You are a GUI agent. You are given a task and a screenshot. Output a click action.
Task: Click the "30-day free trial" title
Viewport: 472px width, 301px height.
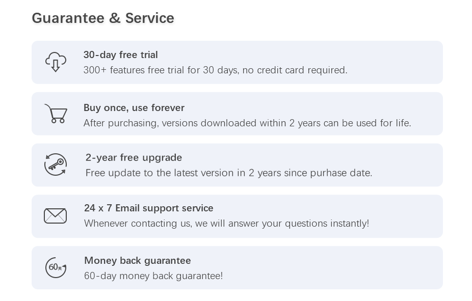tap(120, 54)
